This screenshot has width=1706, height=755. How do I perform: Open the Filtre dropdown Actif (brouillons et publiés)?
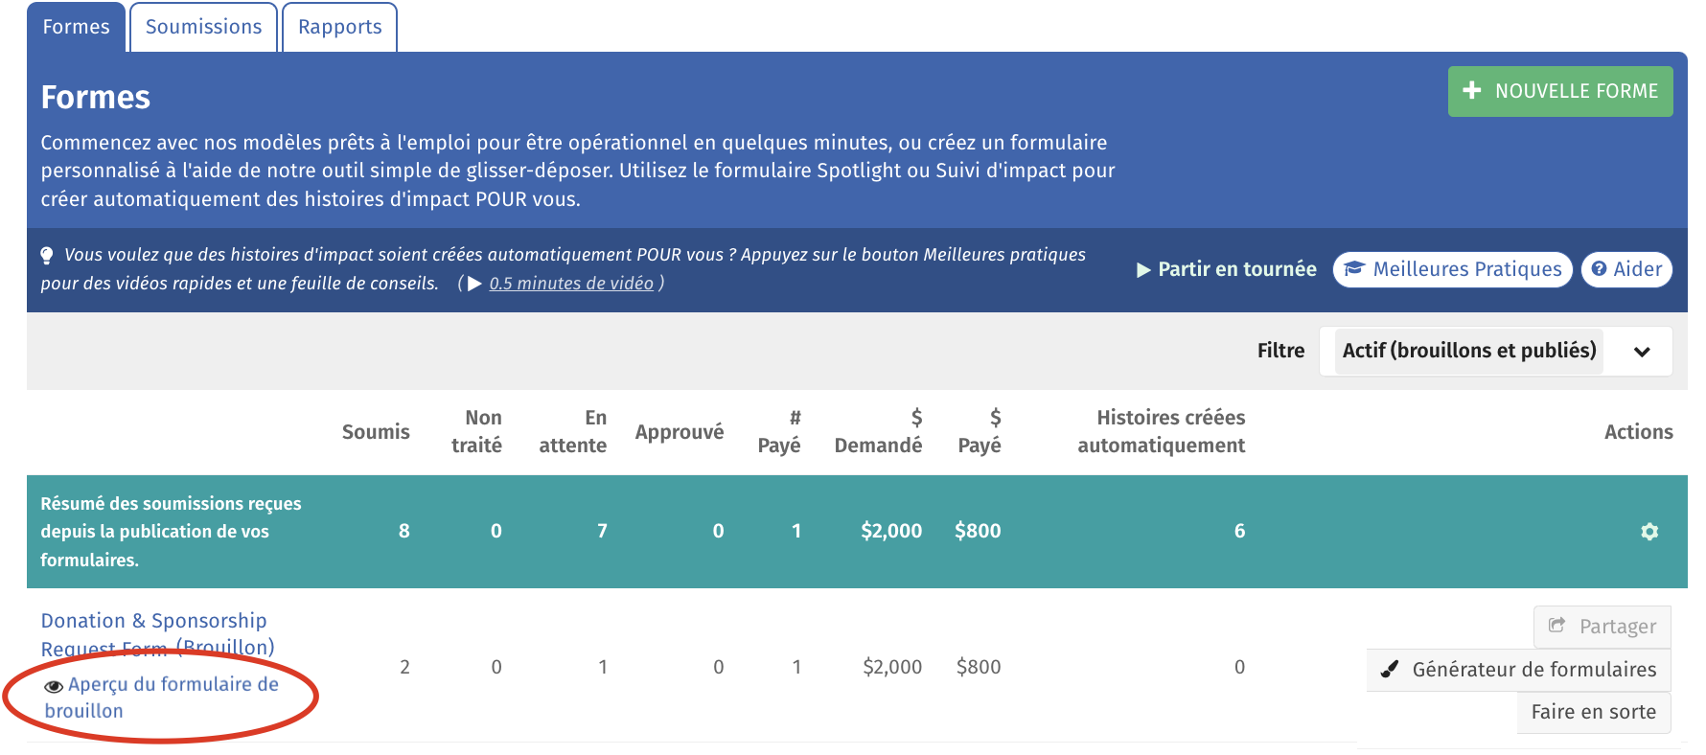[x=1496, y=352]
